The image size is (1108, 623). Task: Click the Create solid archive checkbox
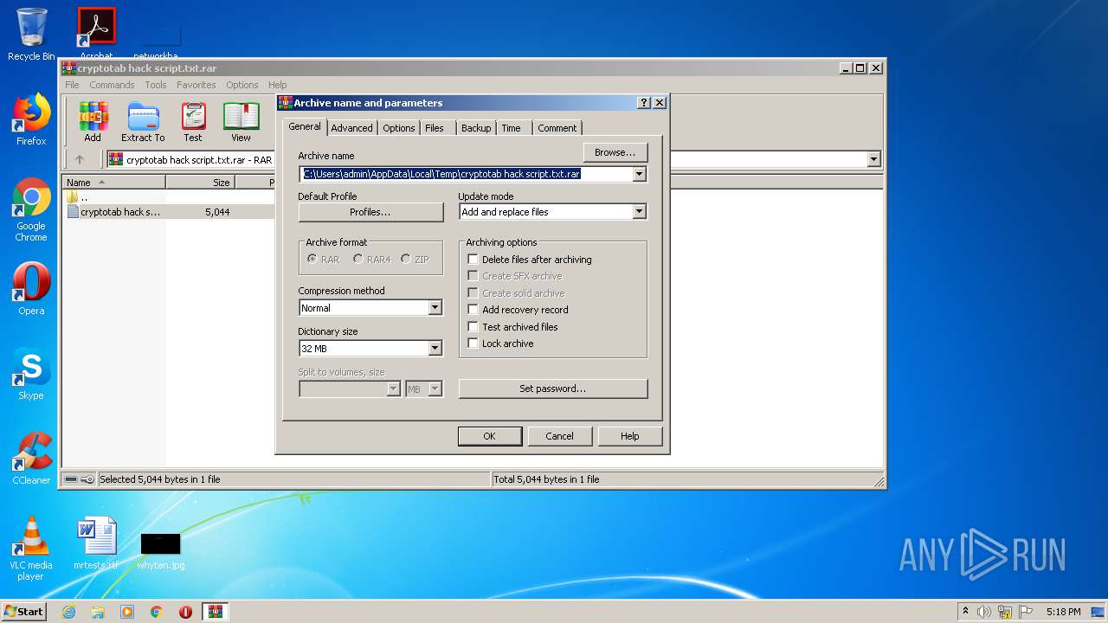click(x=473, y=293)
